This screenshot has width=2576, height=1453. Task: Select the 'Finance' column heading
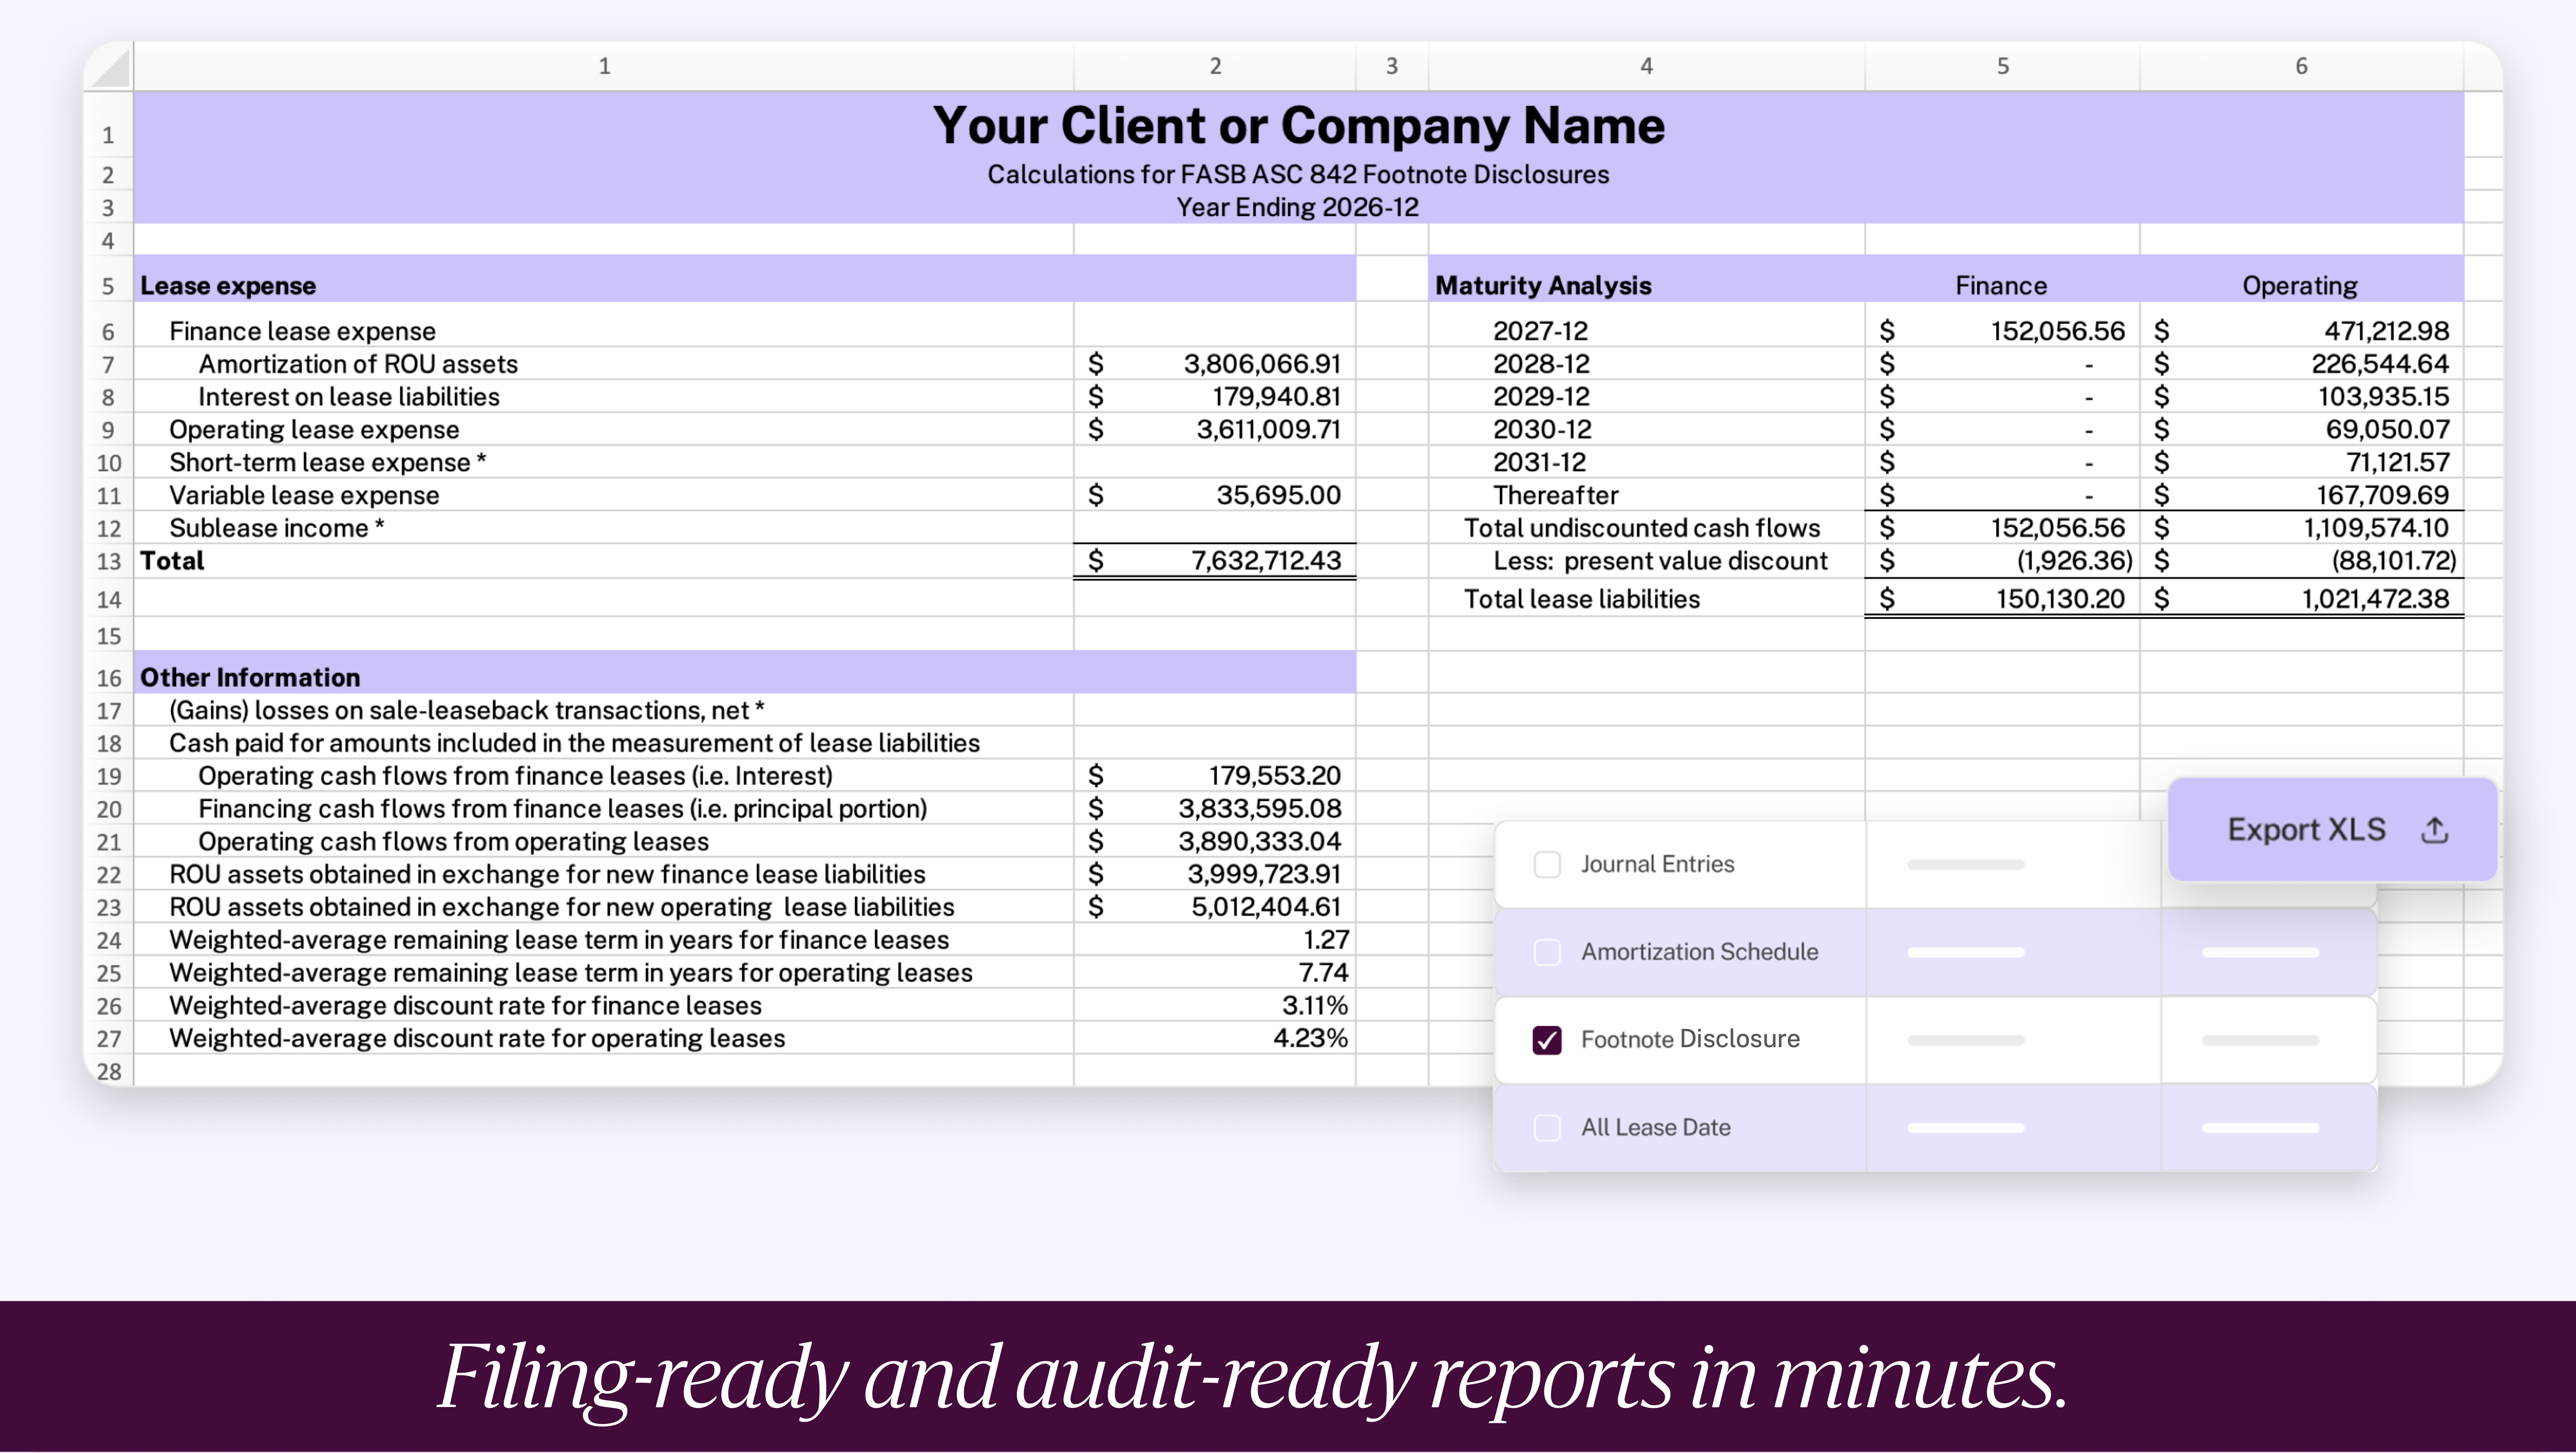click(2001, 286)
